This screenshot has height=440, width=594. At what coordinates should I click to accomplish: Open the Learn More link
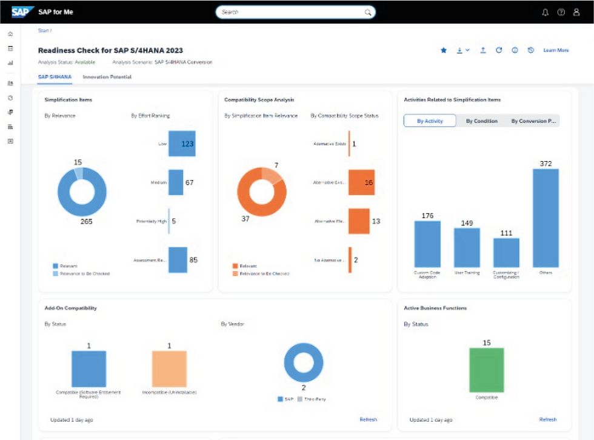click(x=556, y=50)
